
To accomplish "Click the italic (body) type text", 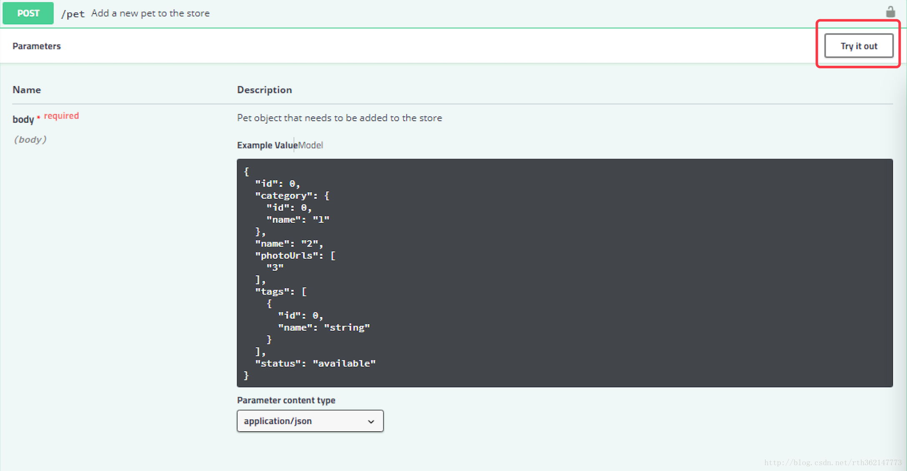I will (x=30, y=140).
